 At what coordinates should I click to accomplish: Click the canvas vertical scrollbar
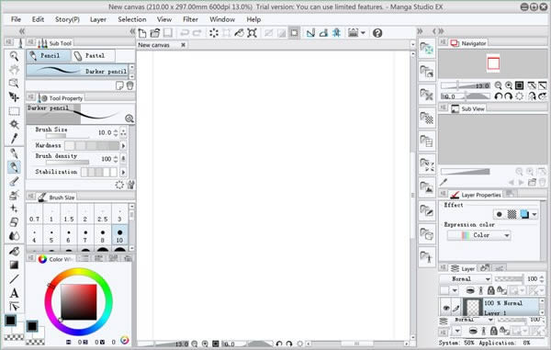point(413,195)
